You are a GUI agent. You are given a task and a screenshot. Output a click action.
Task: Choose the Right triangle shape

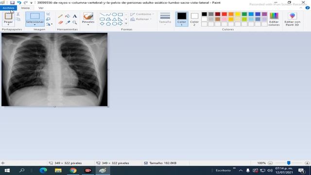coord(121,19)
